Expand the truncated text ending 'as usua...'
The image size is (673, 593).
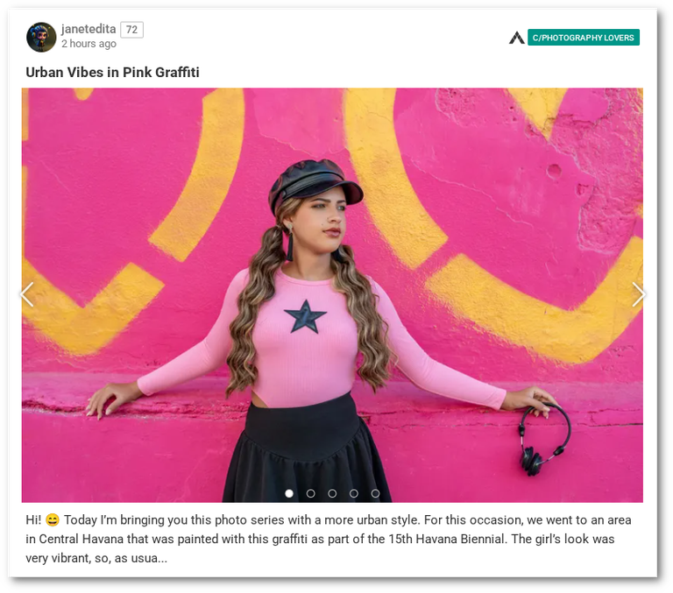(x=141, y=558)
